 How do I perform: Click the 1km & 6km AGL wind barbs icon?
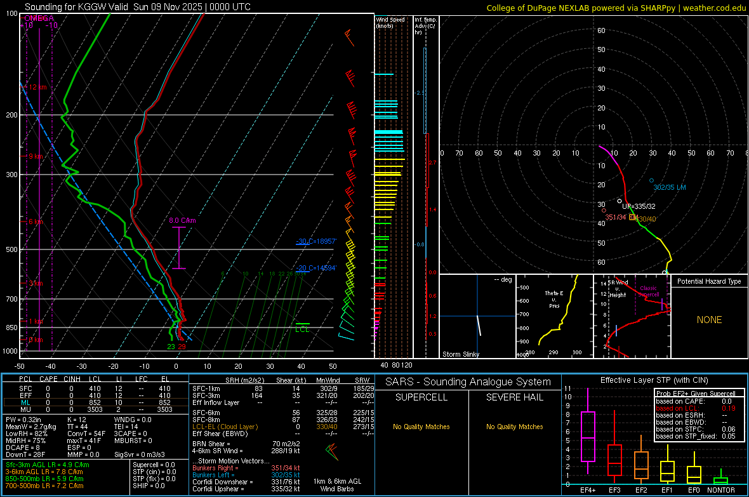[x=333, y=452]
